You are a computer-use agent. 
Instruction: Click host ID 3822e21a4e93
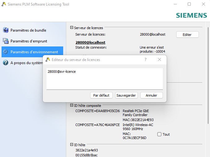[x=86, y=150]
